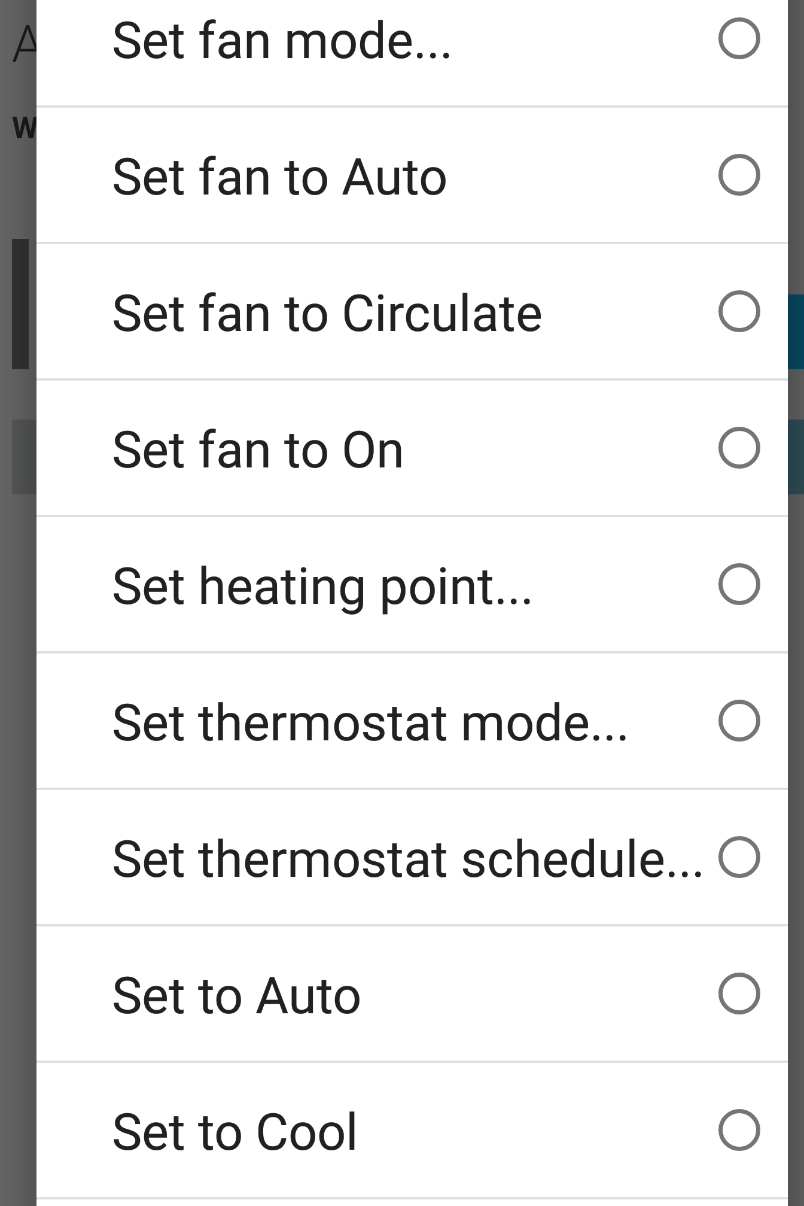Select the Set to Auto radio button
This screenshot has width=804, height=1206.
pos(739,994)
